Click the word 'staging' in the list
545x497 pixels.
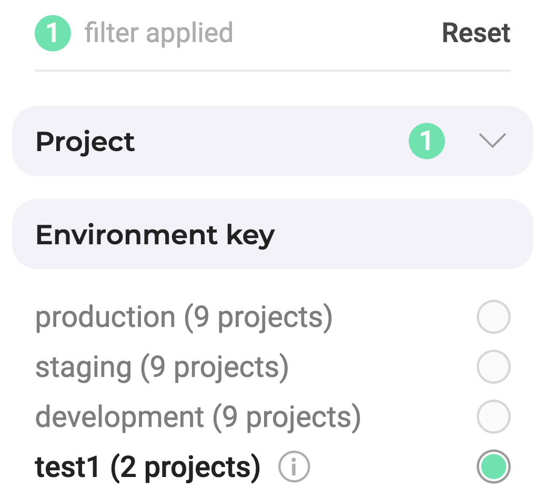click(x=83, y=367)
